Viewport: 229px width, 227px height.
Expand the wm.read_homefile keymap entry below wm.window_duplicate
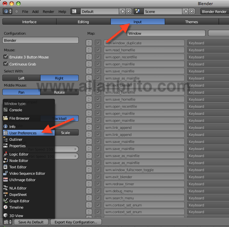tap(89, 50)
